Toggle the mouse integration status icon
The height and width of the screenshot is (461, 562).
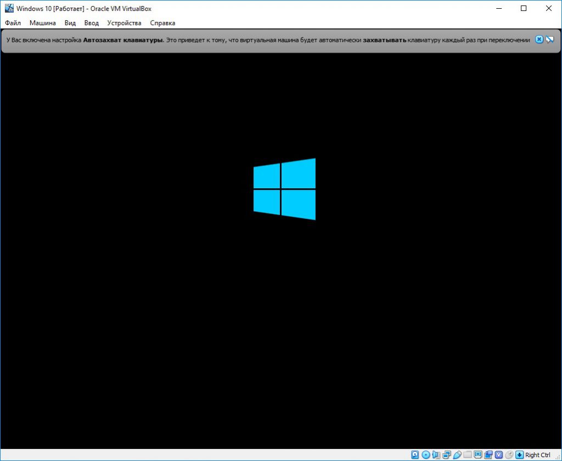509,455
